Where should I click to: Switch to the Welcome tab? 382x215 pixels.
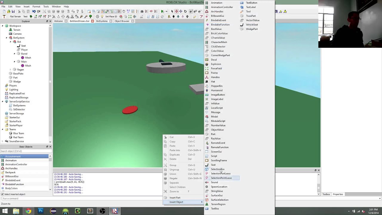(58, 21)
